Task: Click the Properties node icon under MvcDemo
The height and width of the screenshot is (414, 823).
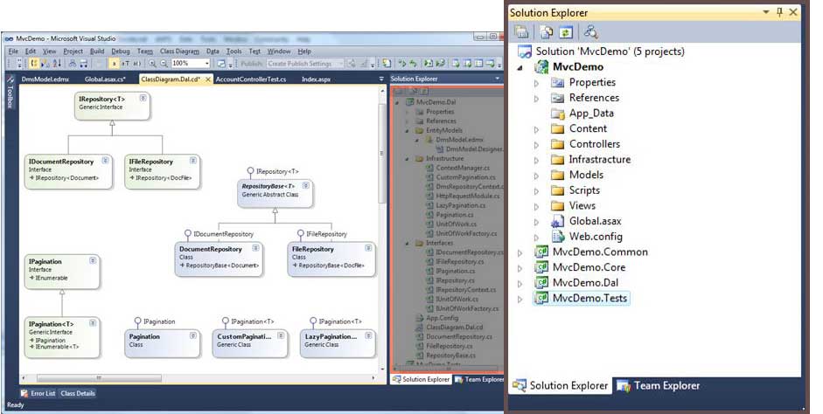Action: 557,82
